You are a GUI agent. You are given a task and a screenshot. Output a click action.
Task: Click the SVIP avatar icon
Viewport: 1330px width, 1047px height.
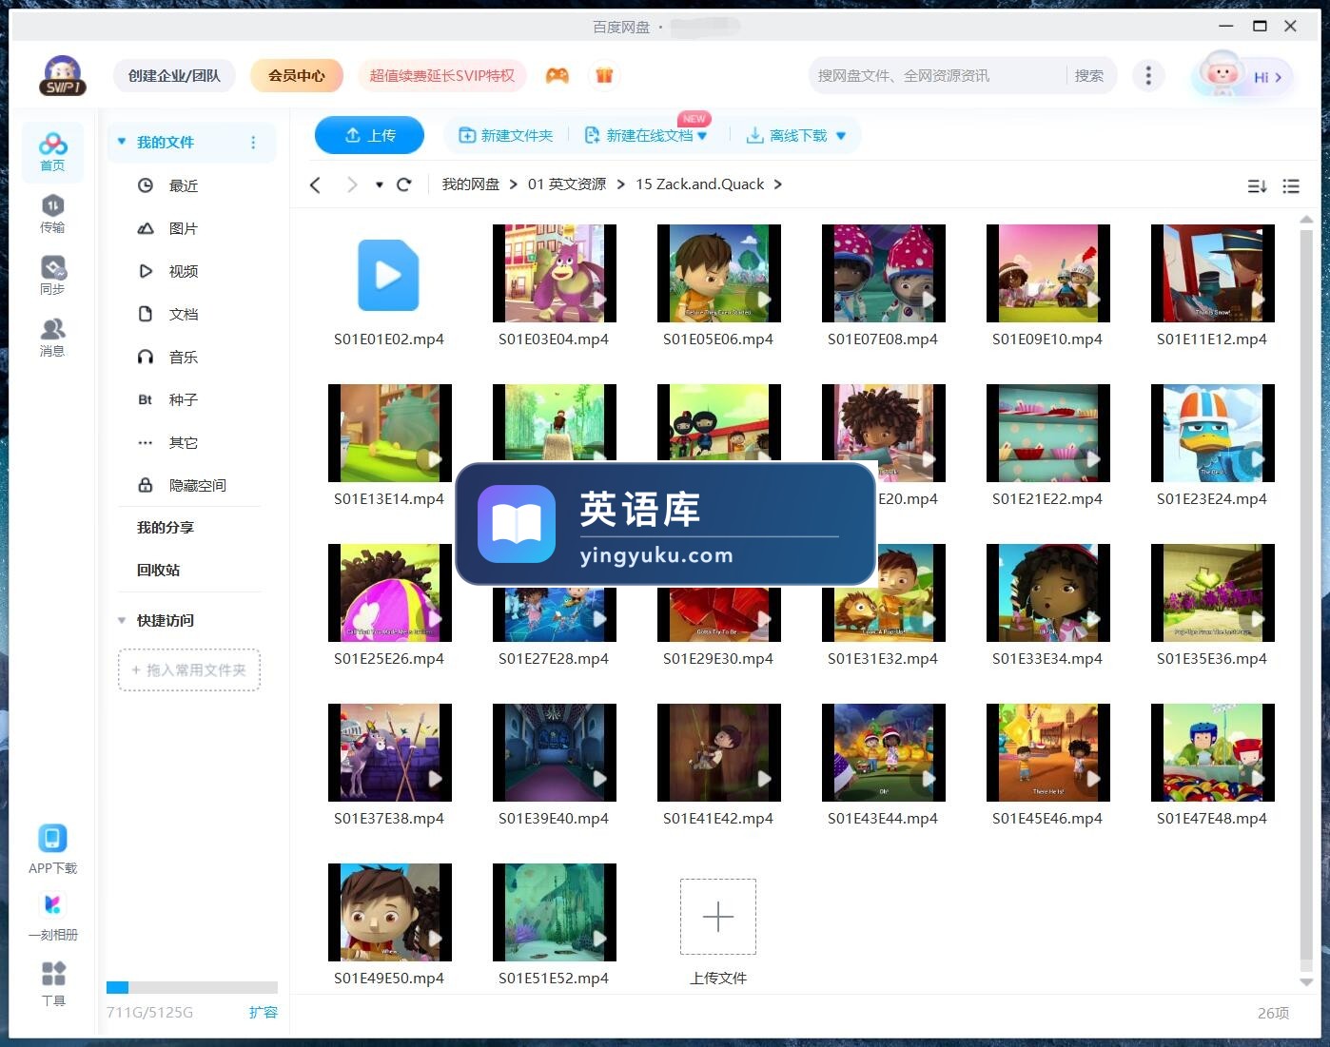(63, 75)
